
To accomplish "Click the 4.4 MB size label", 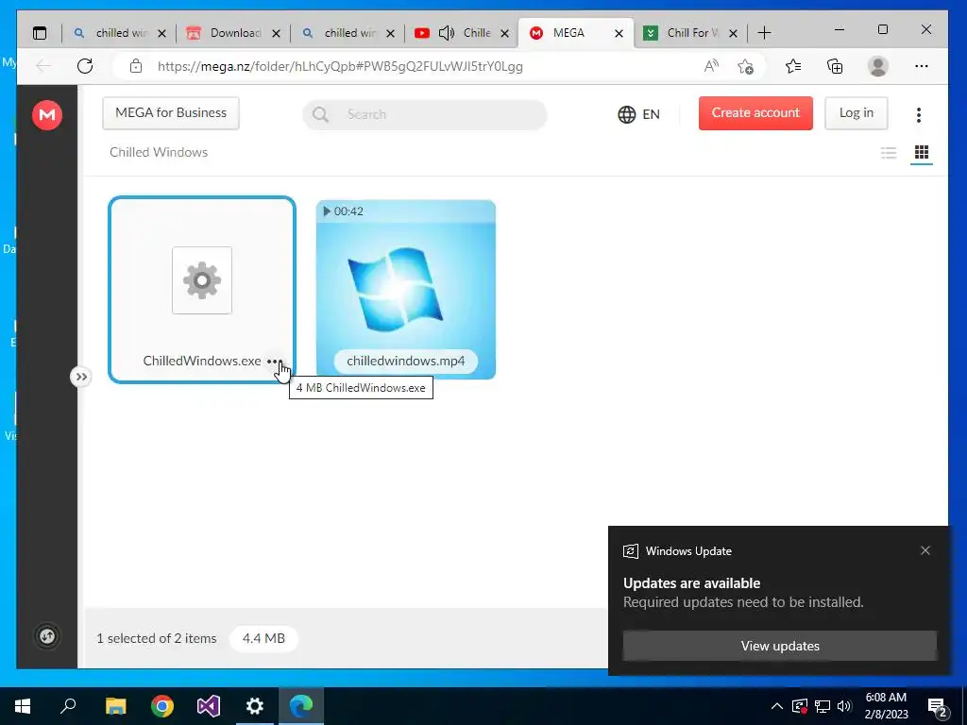I will tap(263, 639).
